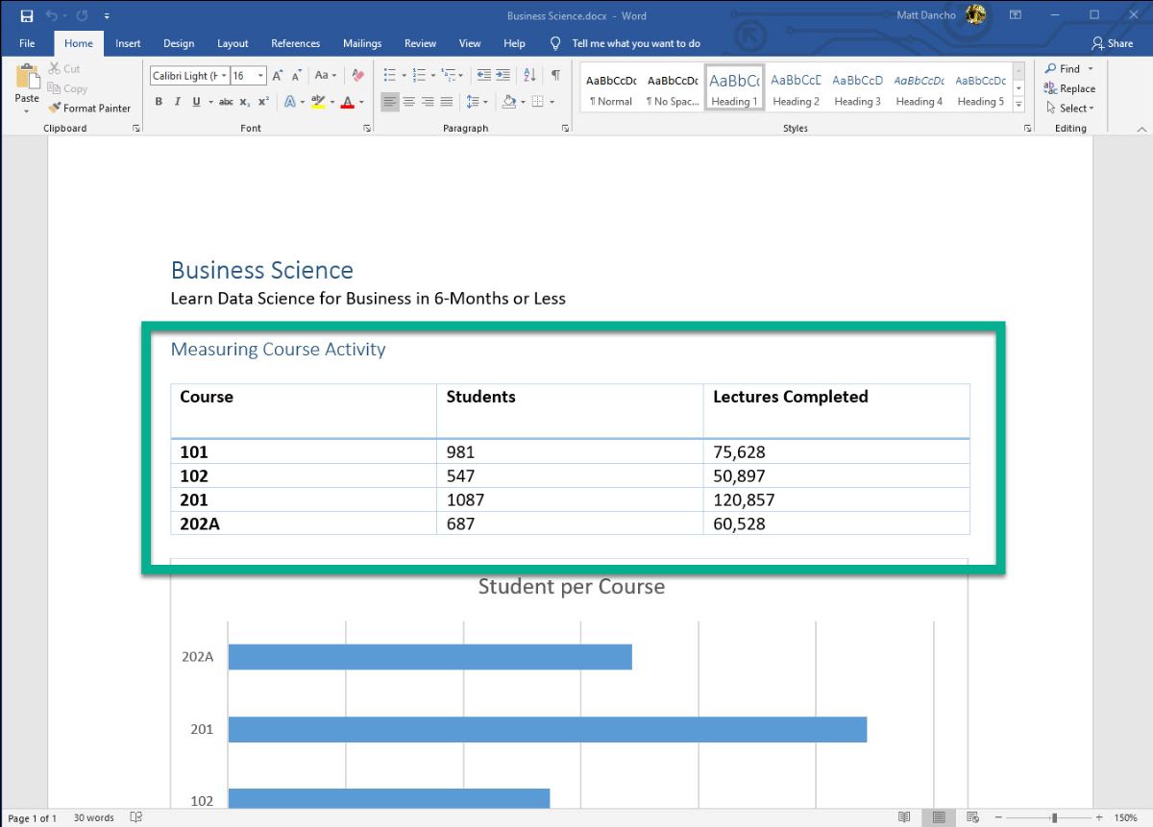Switch to the Design tab
1153x827 pixels.
(x=179, y=43)
